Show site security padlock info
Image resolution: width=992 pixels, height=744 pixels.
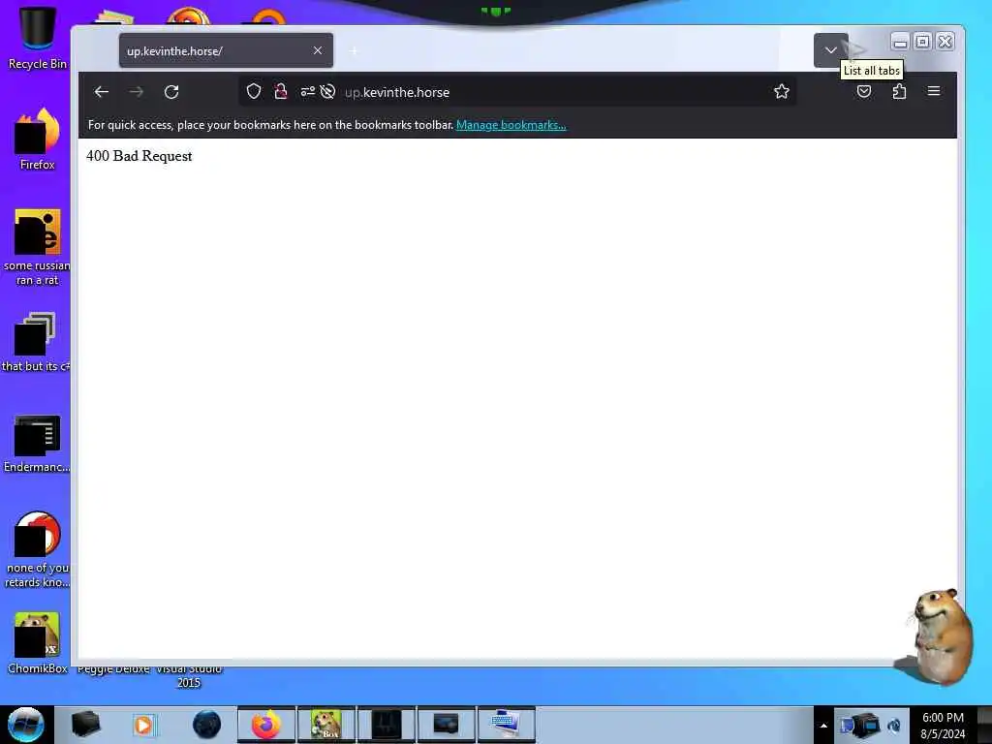click(281, 92)
